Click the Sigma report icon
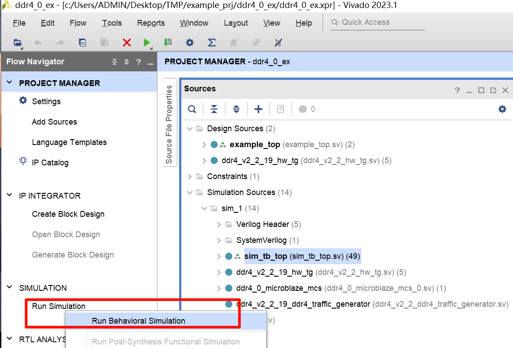Screen dimensions: 513x348 click(x=211, y=43)
